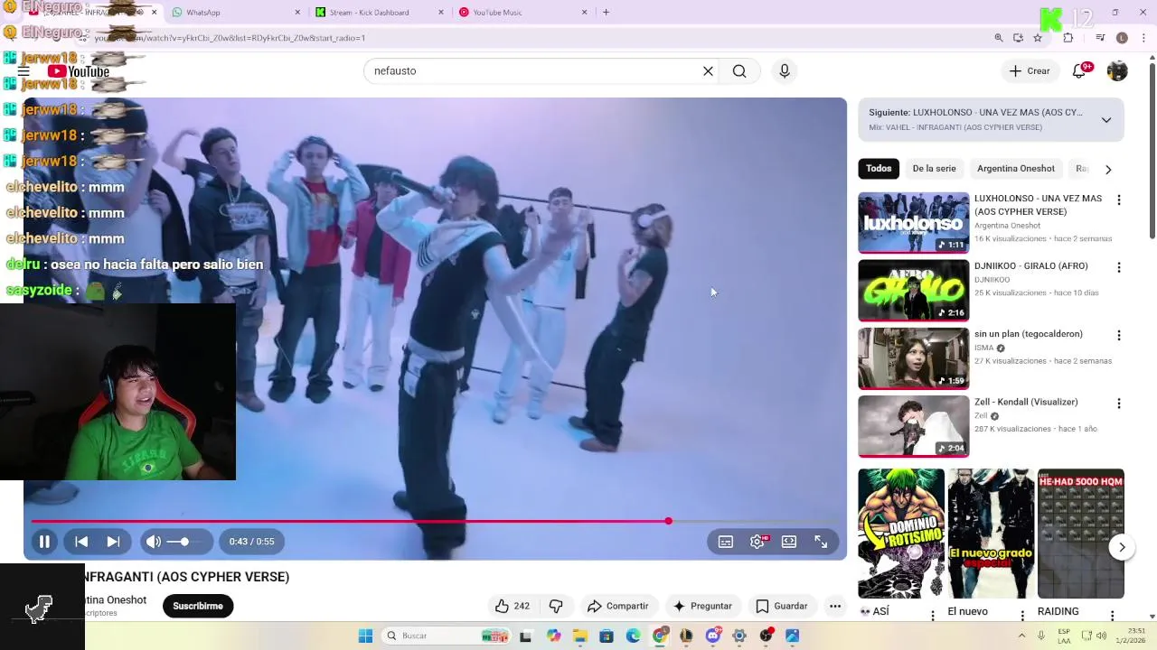Open DJNIIKOO GIRALO video thumbnail
This screenshot has width=1157, height=650.
913,290
